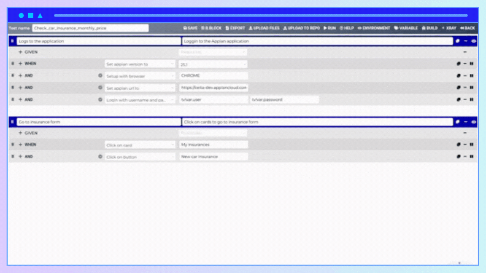Click the Export toolbar option
This screenshot has width=486, height=273.
[235, 28]
